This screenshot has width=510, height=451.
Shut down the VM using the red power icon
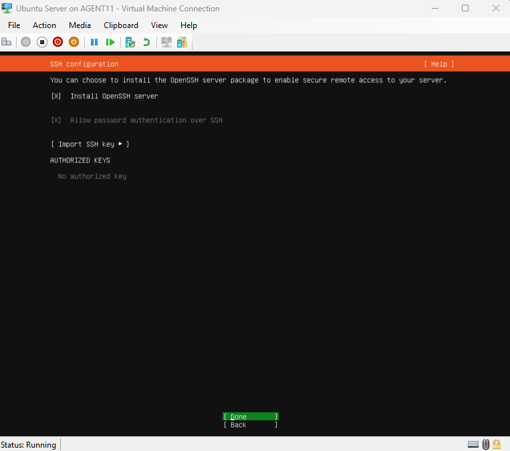tap(57, 42)
